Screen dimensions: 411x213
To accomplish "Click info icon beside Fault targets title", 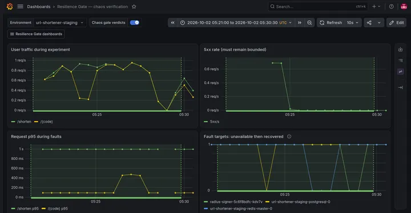I will pos(289,136).
